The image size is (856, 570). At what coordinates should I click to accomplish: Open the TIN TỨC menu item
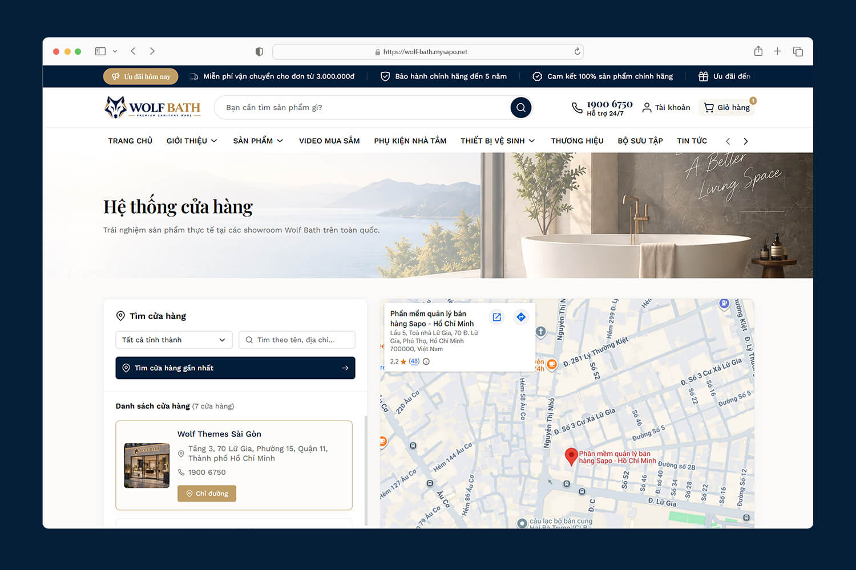coord(692,141)
